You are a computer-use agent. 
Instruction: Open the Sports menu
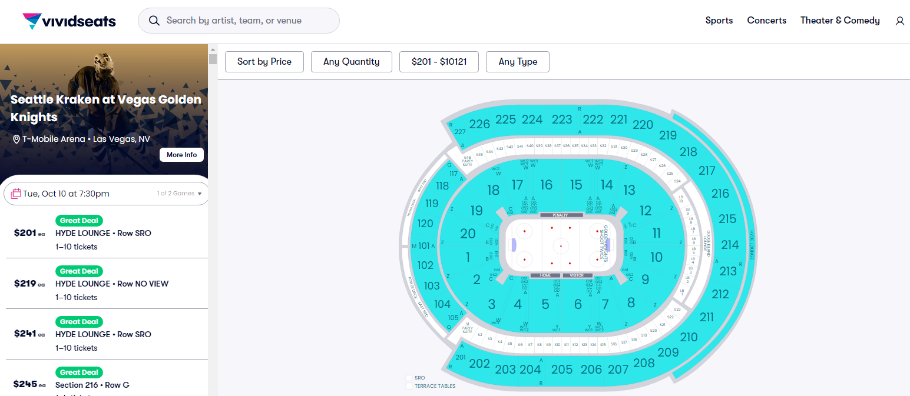coord(719,21)
